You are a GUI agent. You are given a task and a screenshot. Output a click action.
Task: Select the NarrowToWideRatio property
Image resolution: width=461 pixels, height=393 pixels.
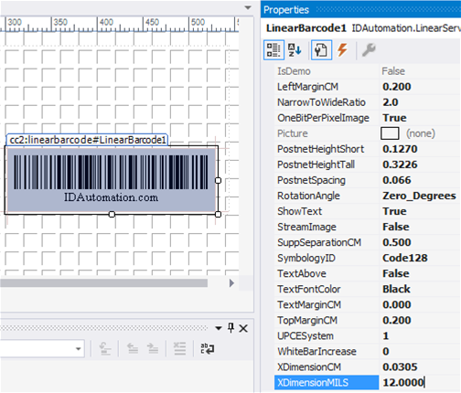pos(321,102)
